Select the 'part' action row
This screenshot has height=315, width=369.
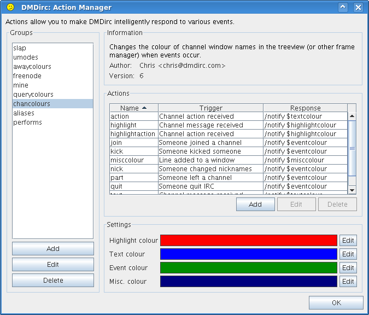click(x=229, y=178)
